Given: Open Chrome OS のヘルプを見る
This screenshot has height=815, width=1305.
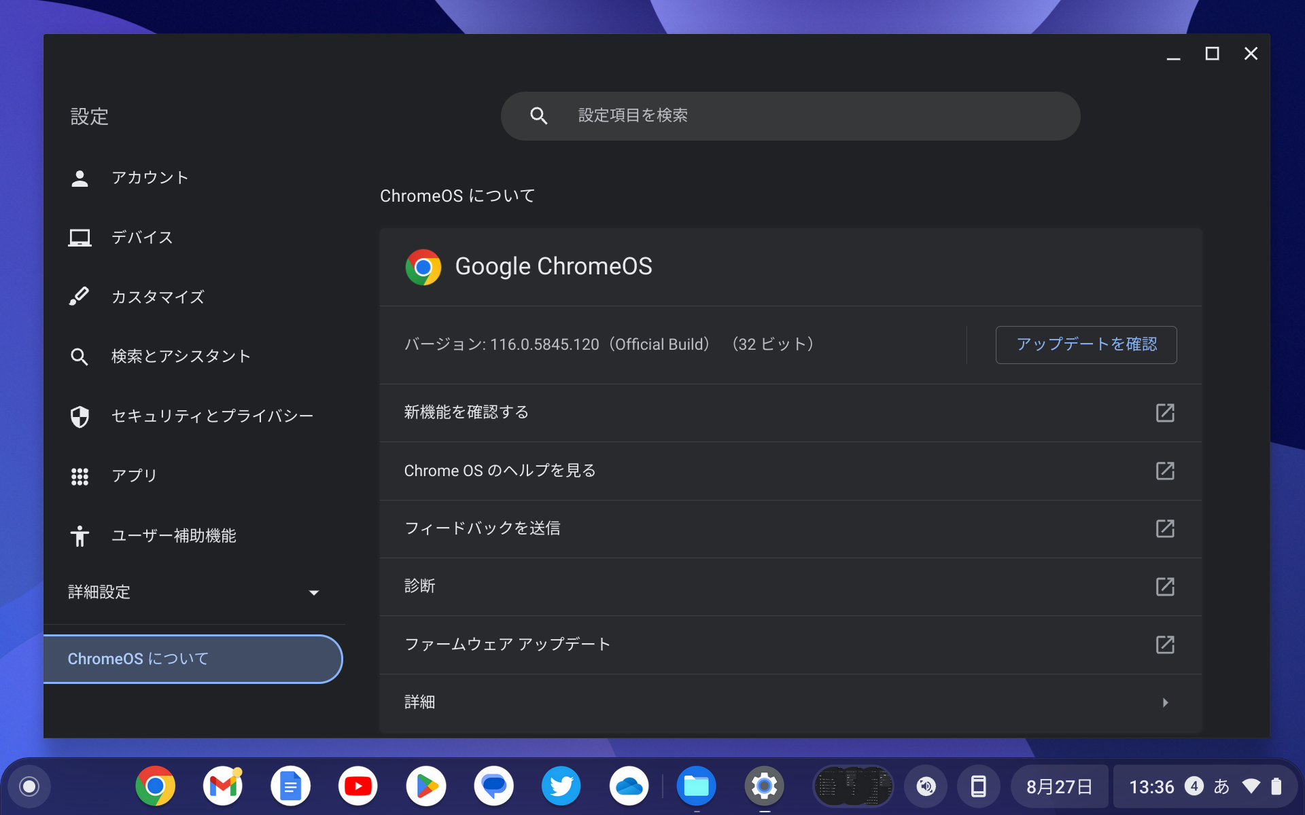Looking at the screenshot, I should tap(500, 471).
